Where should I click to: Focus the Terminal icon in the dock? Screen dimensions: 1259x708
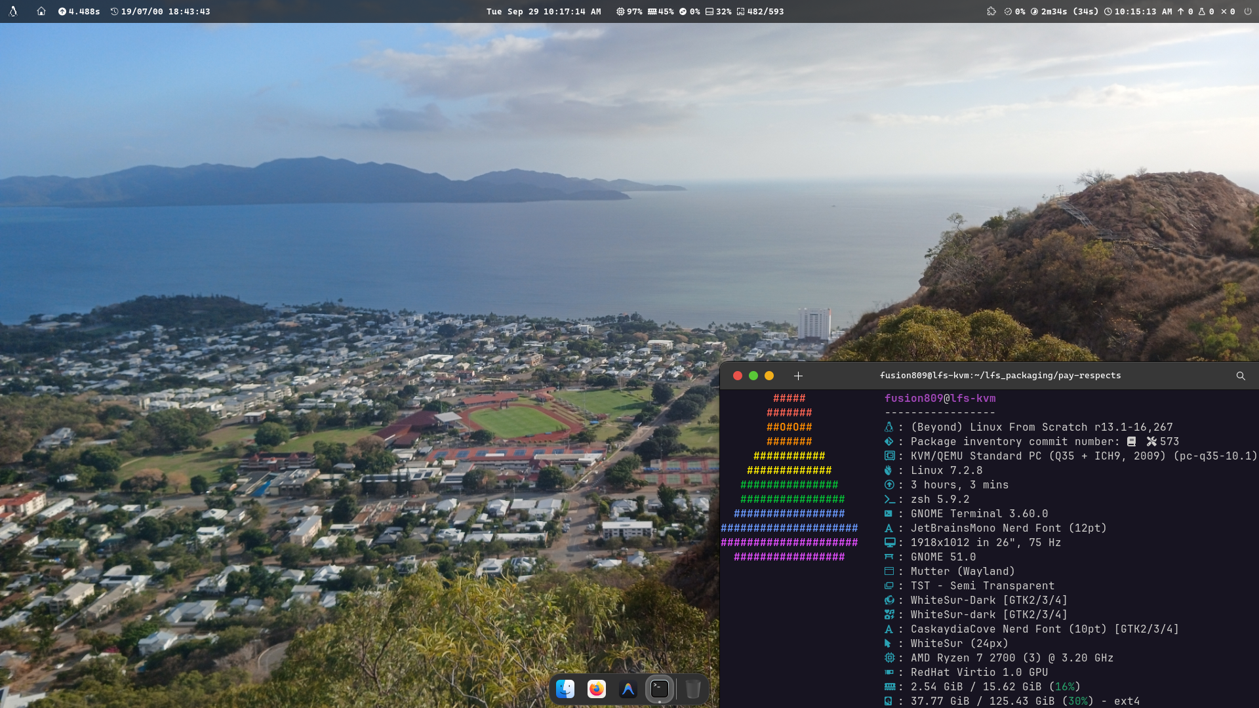[660, 689]
